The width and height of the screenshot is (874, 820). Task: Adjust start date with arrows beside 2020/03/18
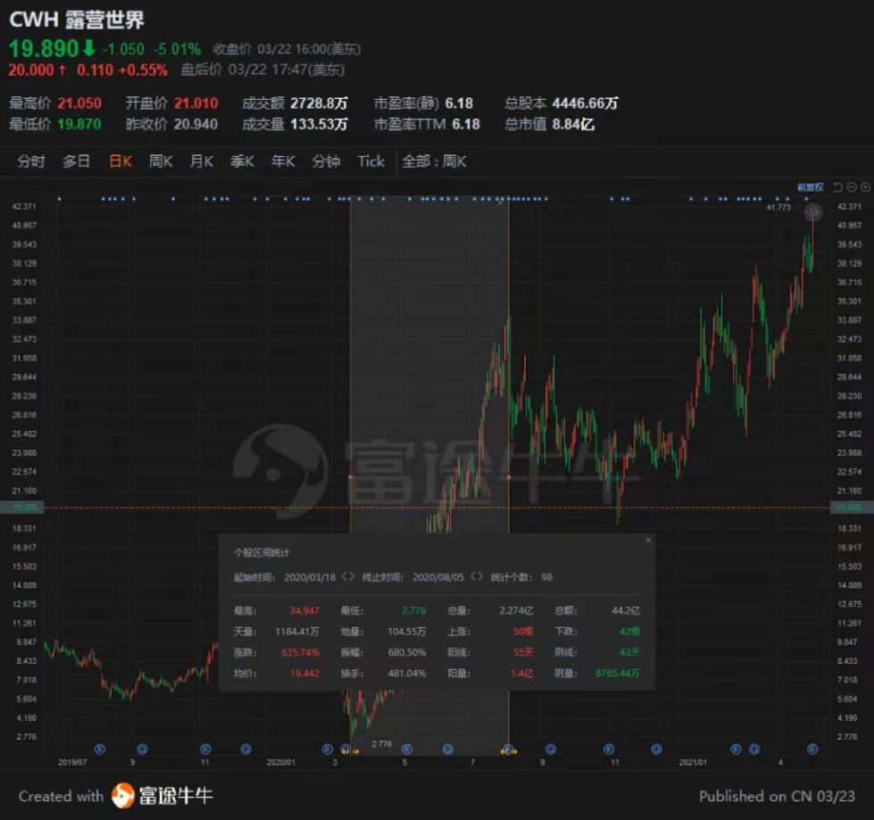pyautogui.click(x=348, y=576)
